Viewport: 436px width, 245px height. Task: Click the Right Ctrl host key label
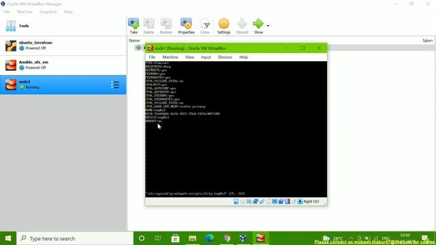click(311, 201)
